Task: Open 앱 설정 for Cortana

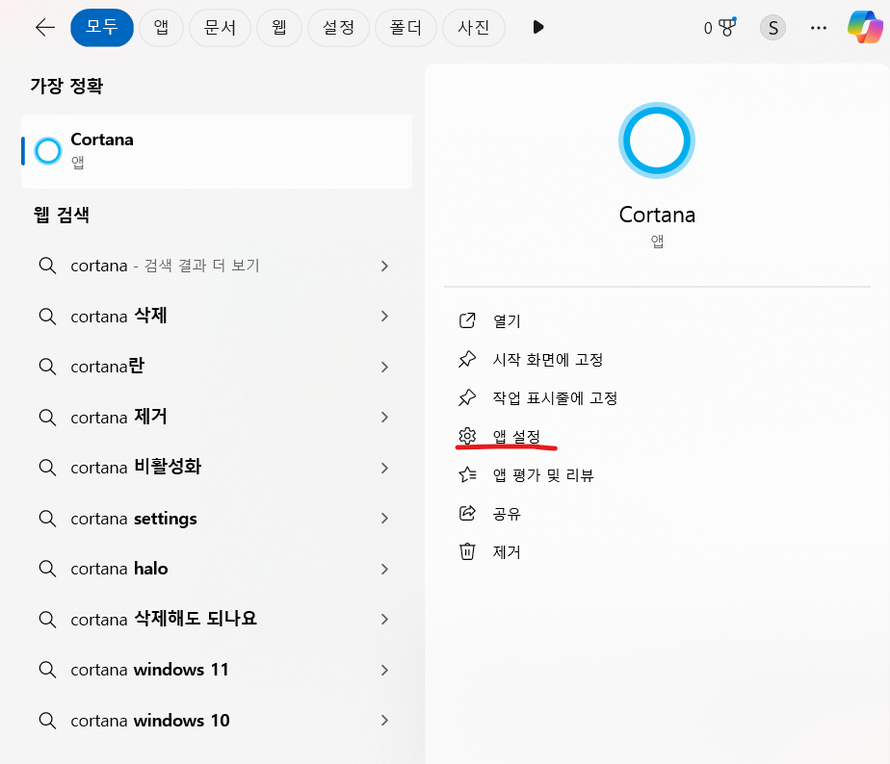Action: pos(516,437)
